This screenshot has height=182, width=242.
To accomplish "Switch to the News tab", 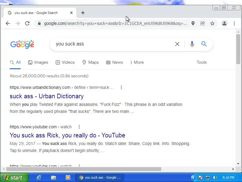I will [x=115, y=62].
